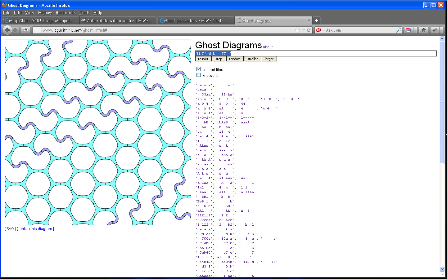Click the Ask.com search field

360,30
